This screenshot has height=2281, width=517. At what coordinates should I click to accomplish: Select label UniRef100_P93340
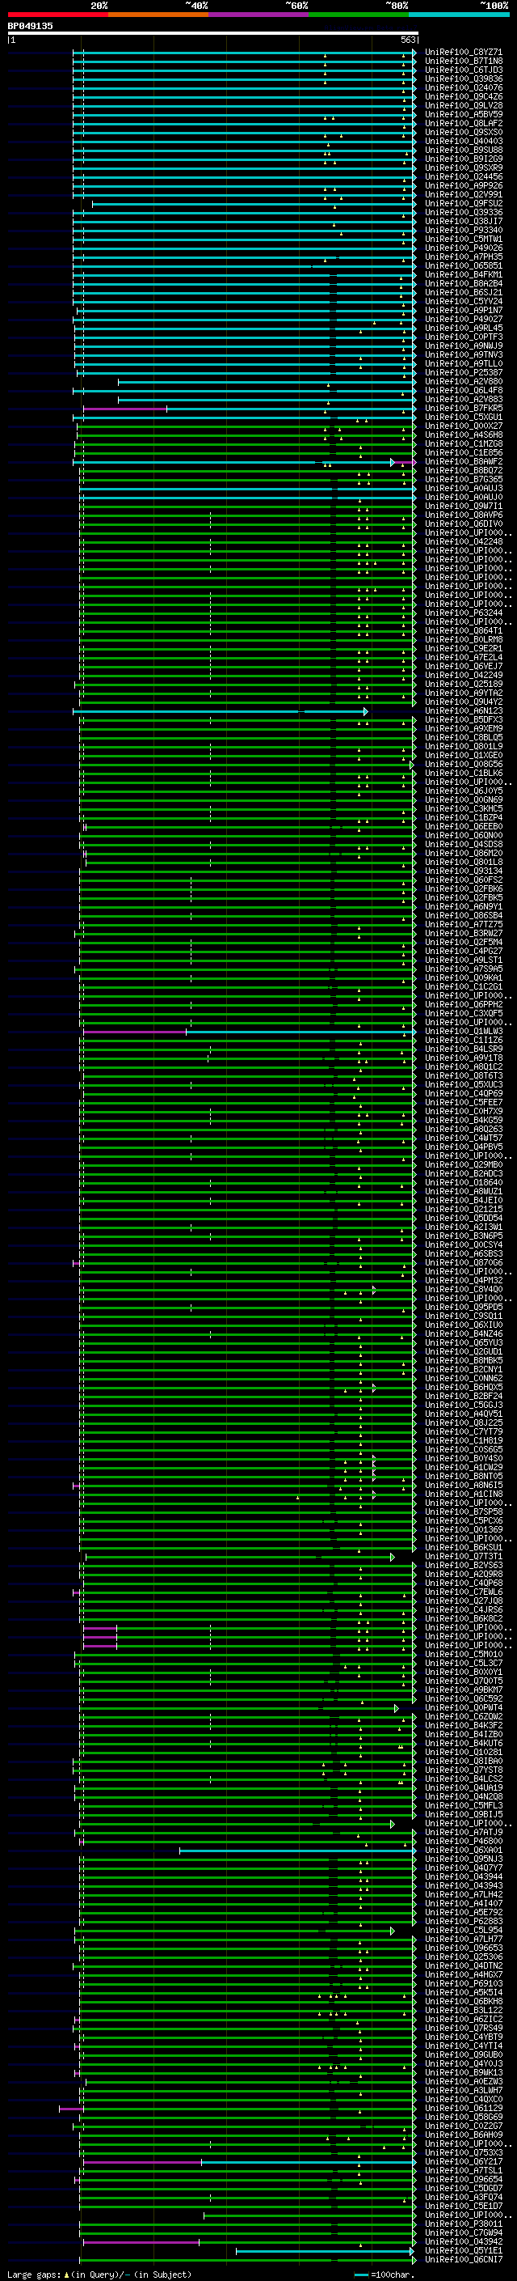click(x=464, y=231)
